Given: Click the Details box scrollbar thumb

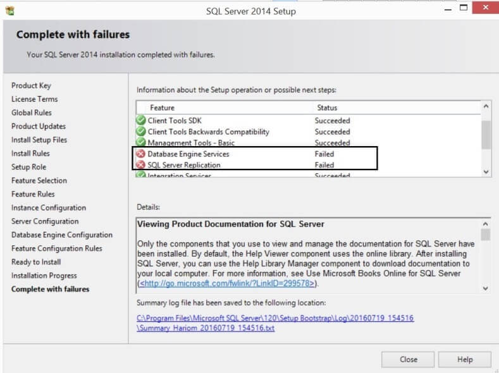Looking at the screenshot, I should [x=485, y=235].
